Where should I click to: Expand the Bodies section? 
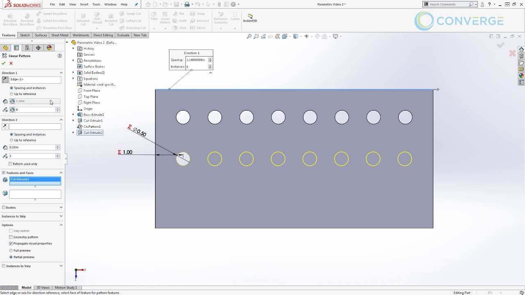(x=61, y=208)
